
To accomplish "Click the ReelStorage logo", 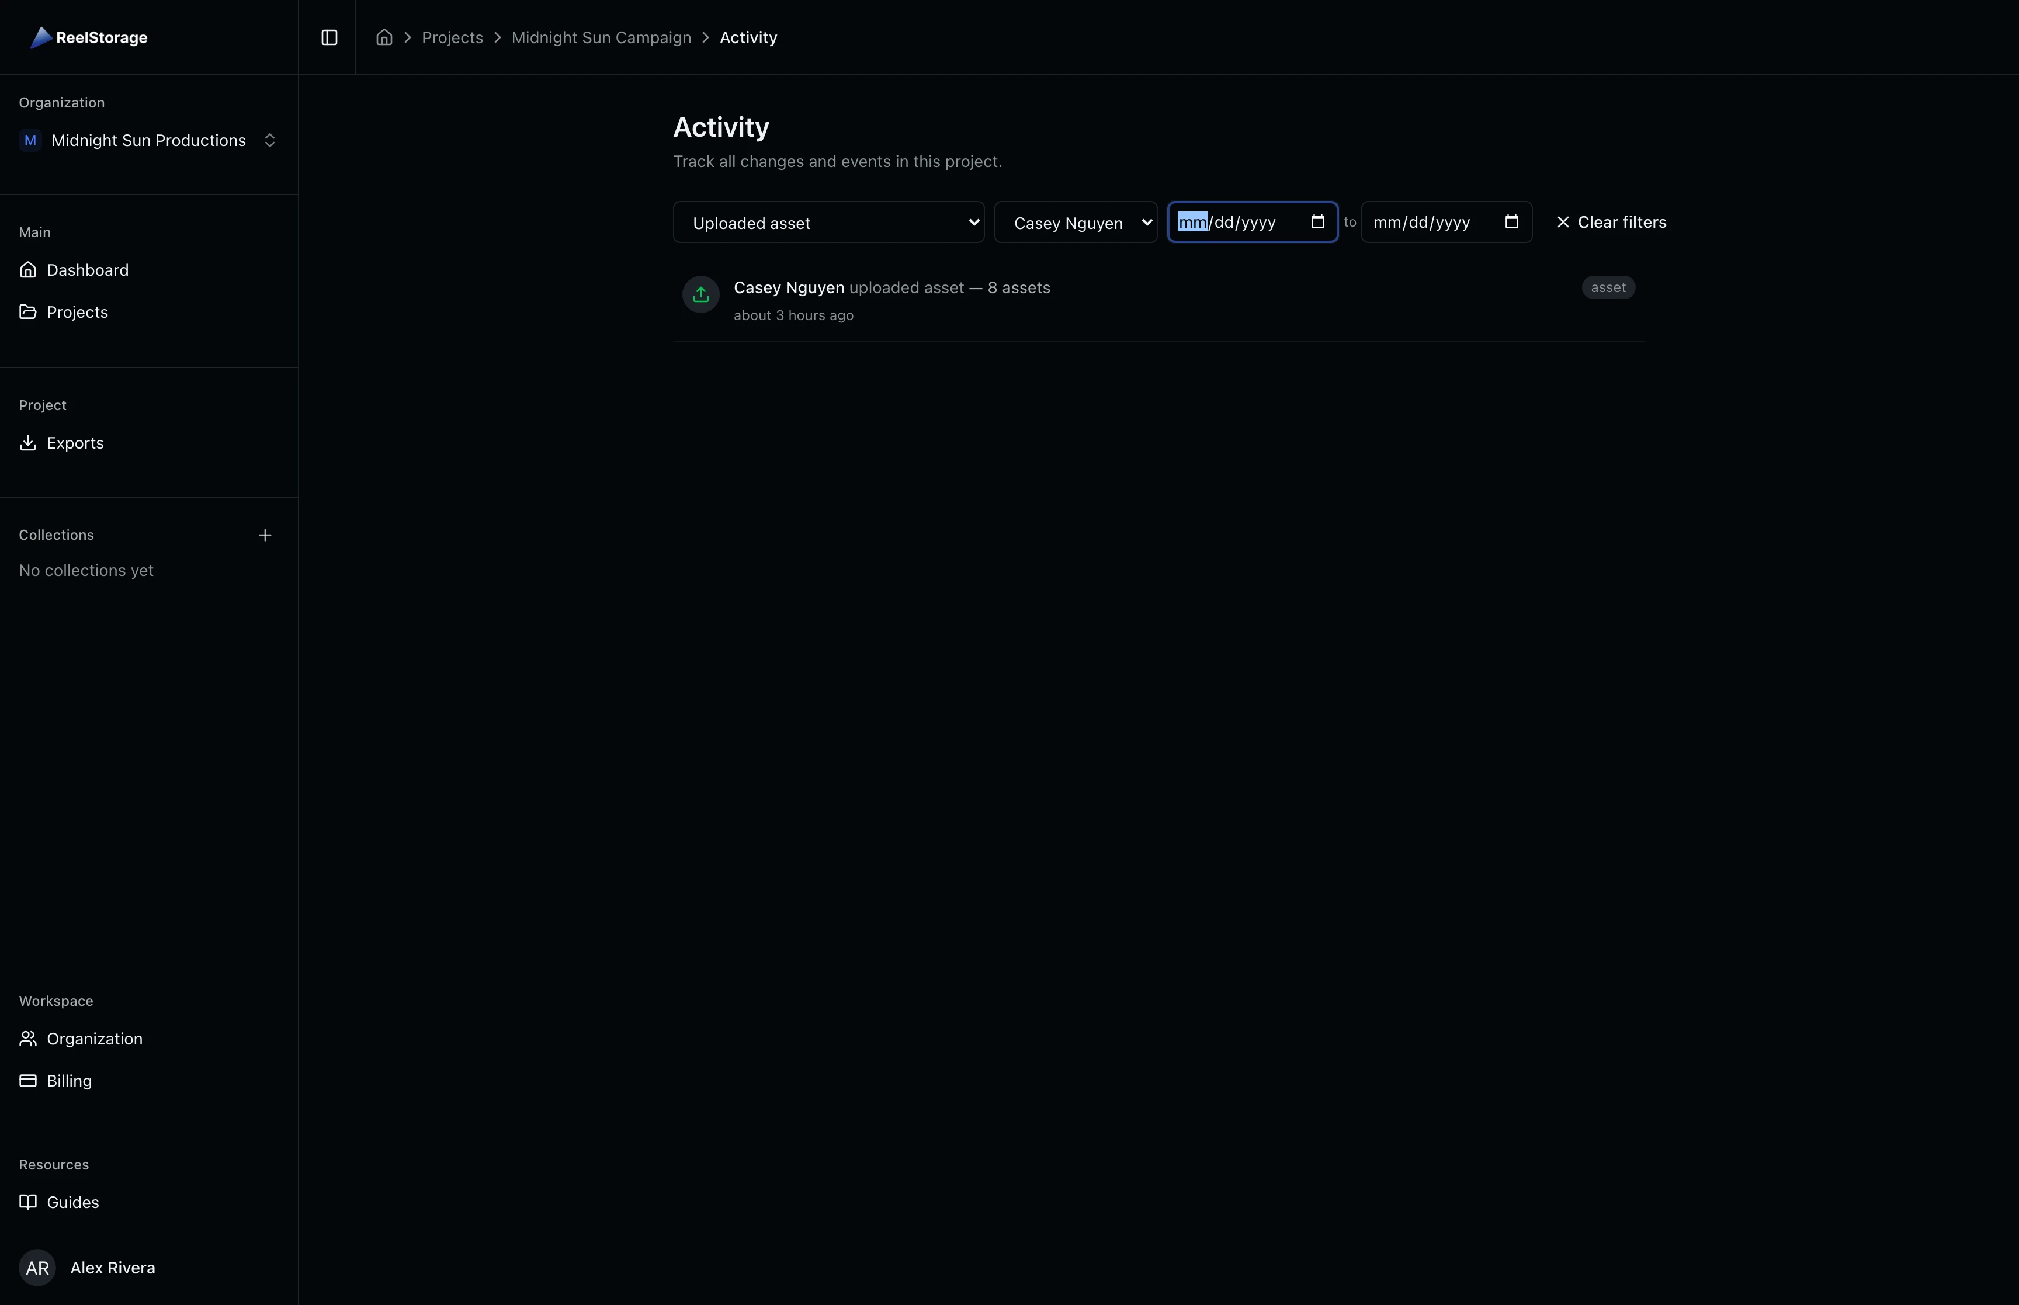I will point(88,37).
